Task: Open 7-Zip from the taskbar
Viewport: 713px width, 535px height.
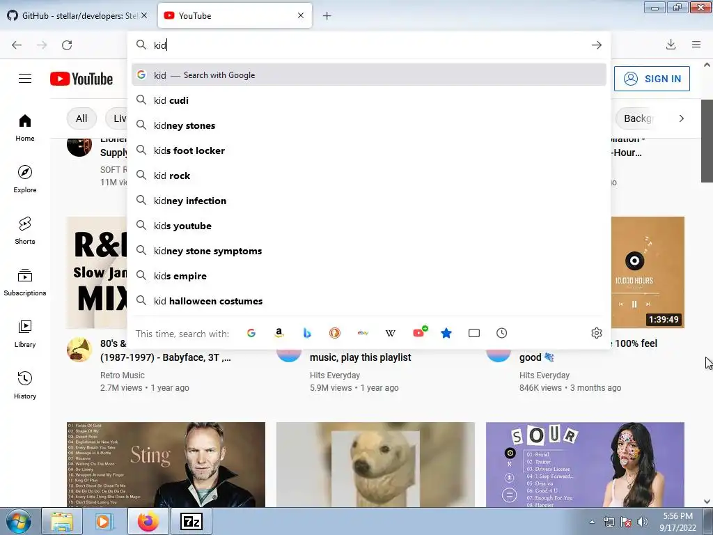Action: point(191,522)
